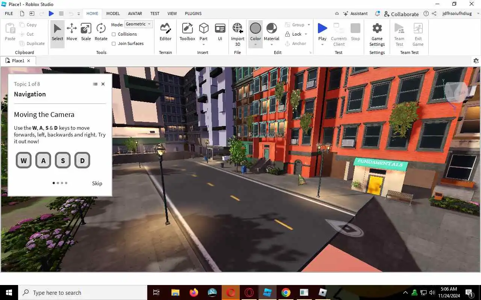
Task: Expand the Material dropdown arrow
Action: (x=271, y=45)
